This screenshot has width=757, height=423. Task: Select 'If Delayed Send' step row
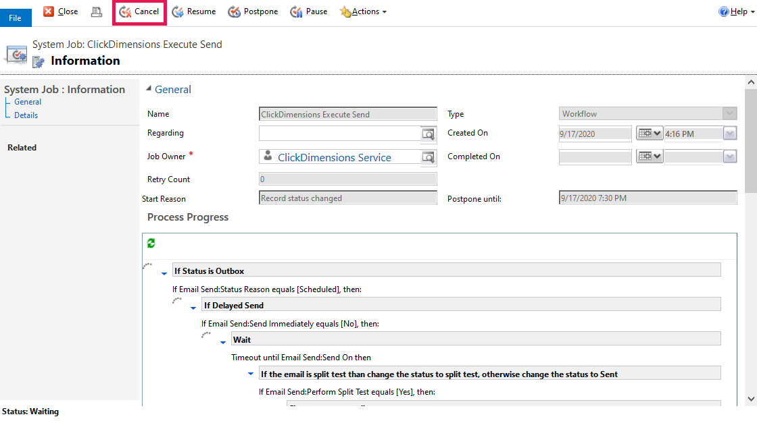461,305
